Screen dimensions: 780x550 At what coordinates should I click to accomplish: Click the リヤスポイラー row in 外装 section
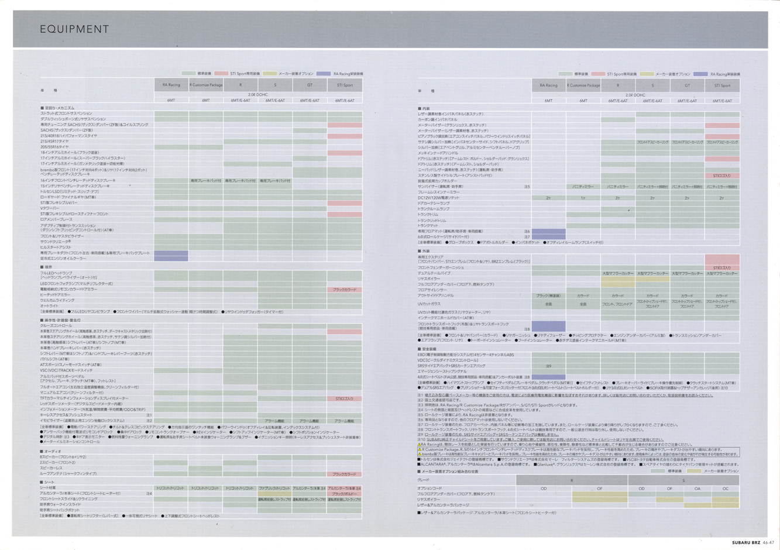point(578,279)
